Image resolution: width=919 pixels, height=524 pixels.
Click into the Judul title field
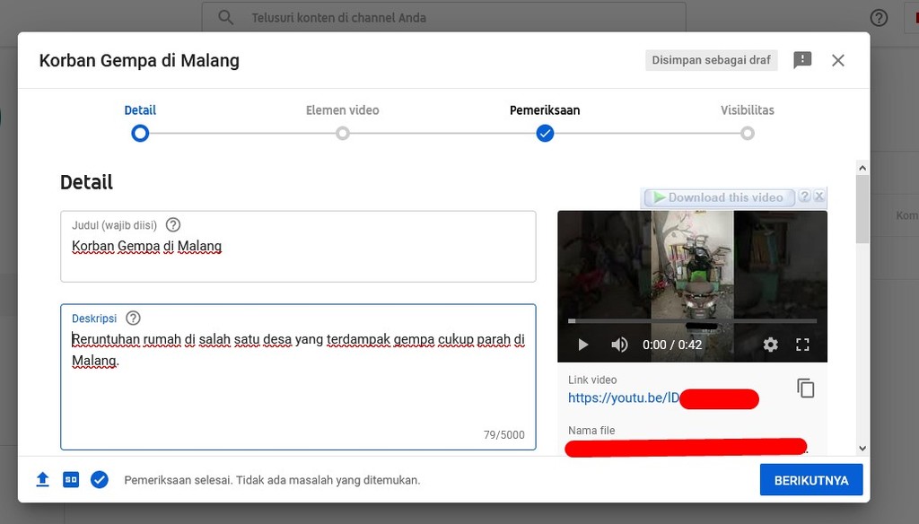coord(298,246)
